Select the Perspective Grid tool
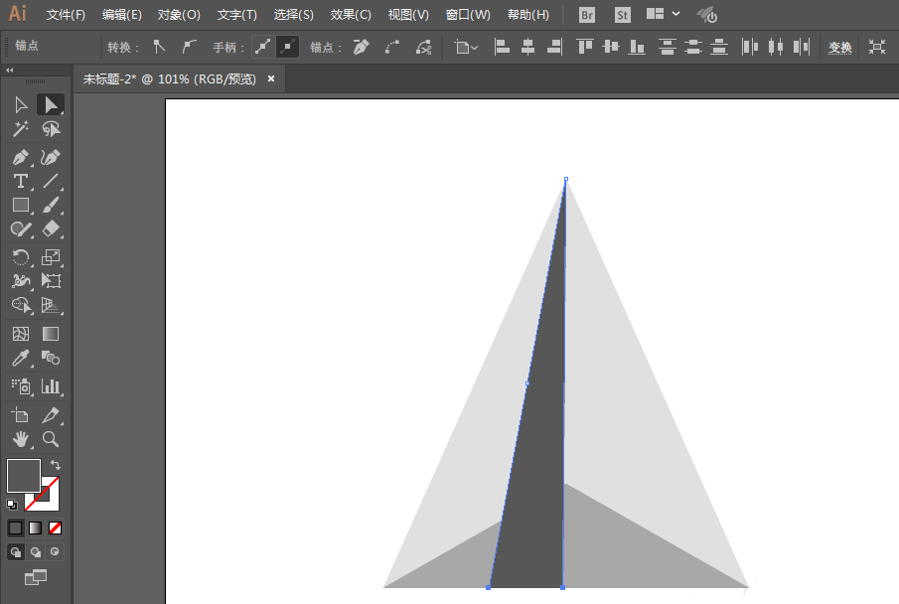 point(51,305)
